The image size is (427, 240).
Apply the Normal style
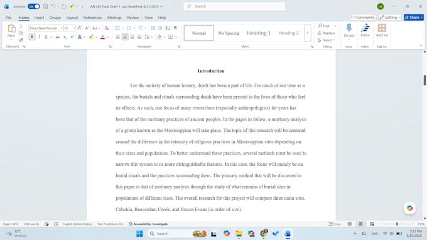(199, 33)
